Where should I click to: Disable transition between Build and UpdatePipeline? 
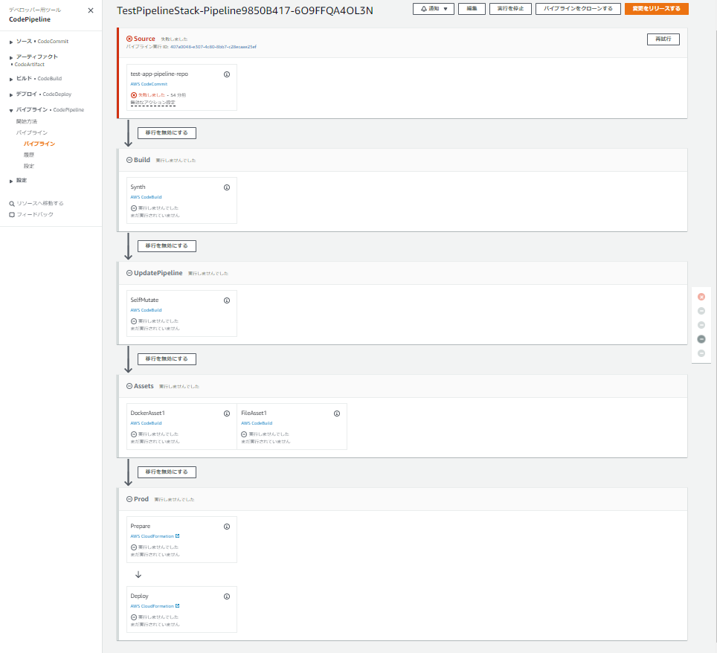pyautogui.click(x=167, y=246)
